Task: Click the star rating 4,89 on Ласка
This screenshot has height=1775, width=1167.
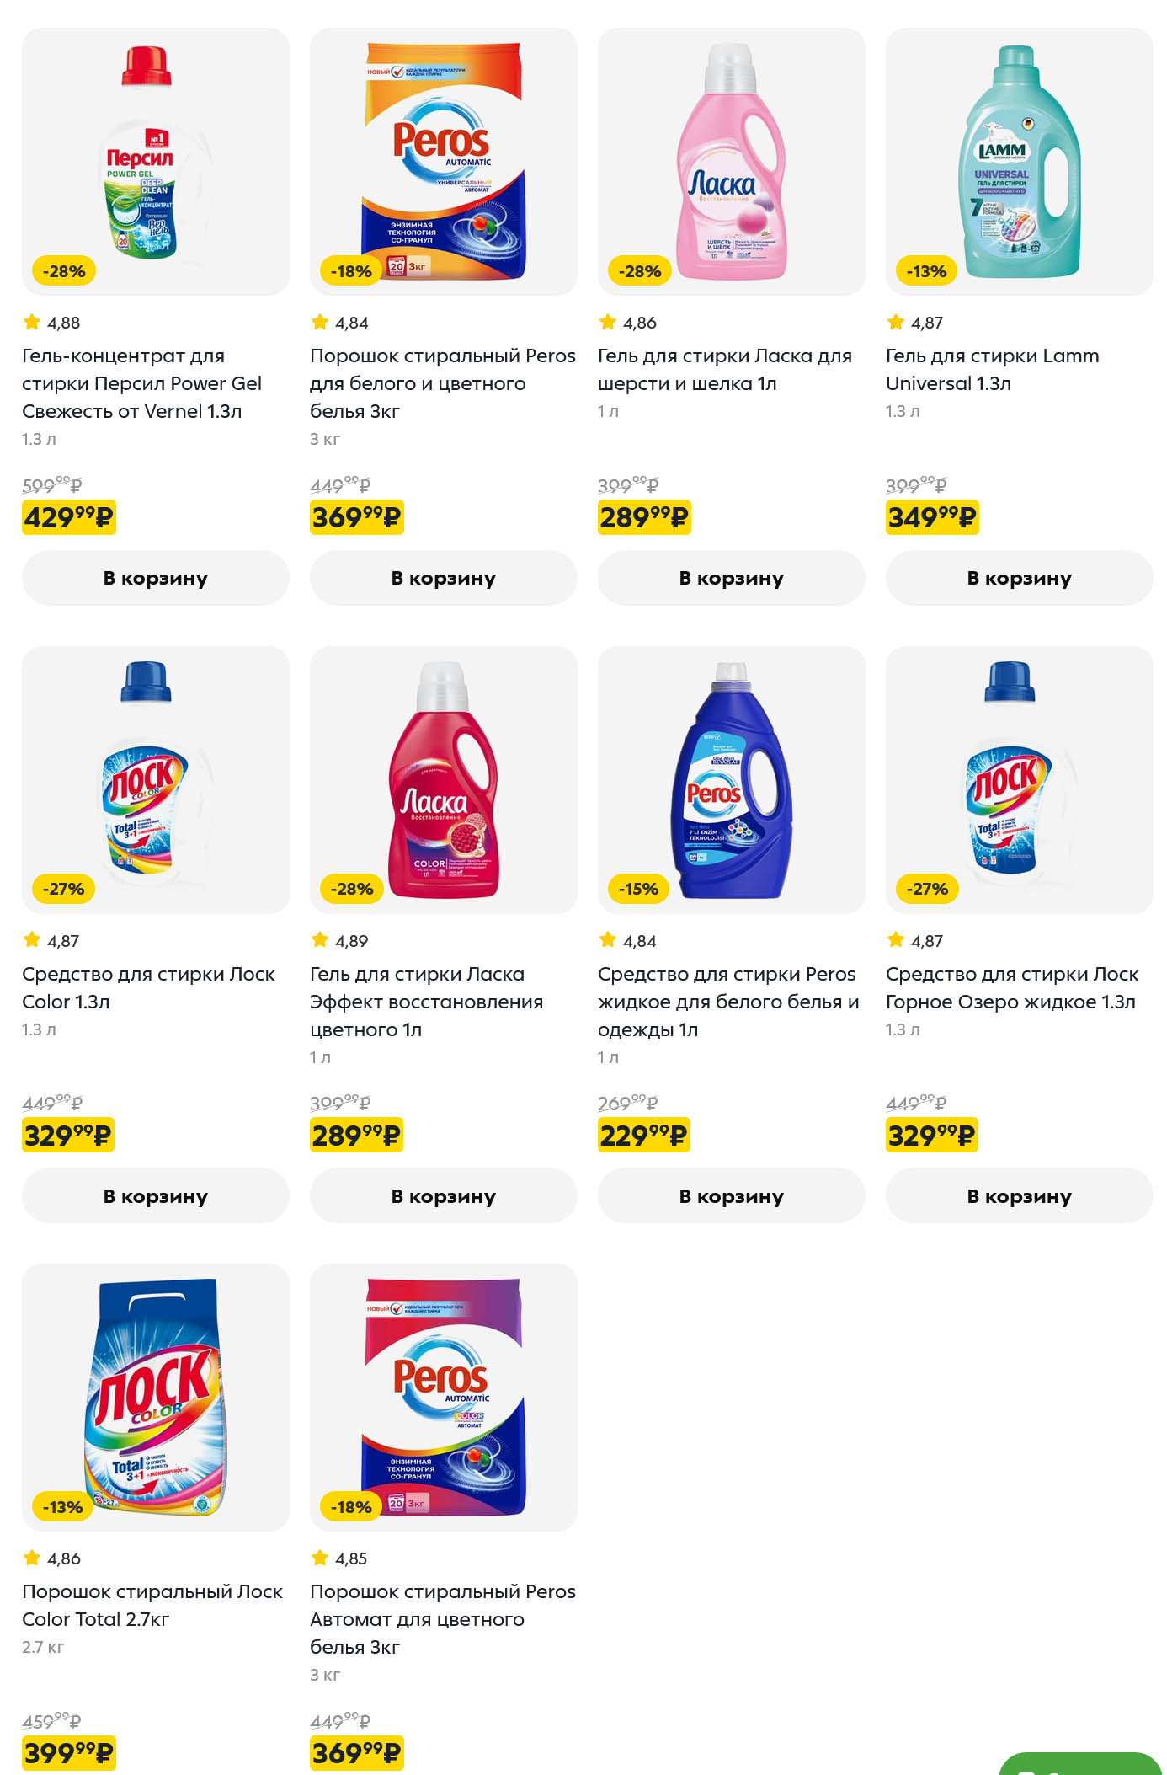Action: [340, 940]
